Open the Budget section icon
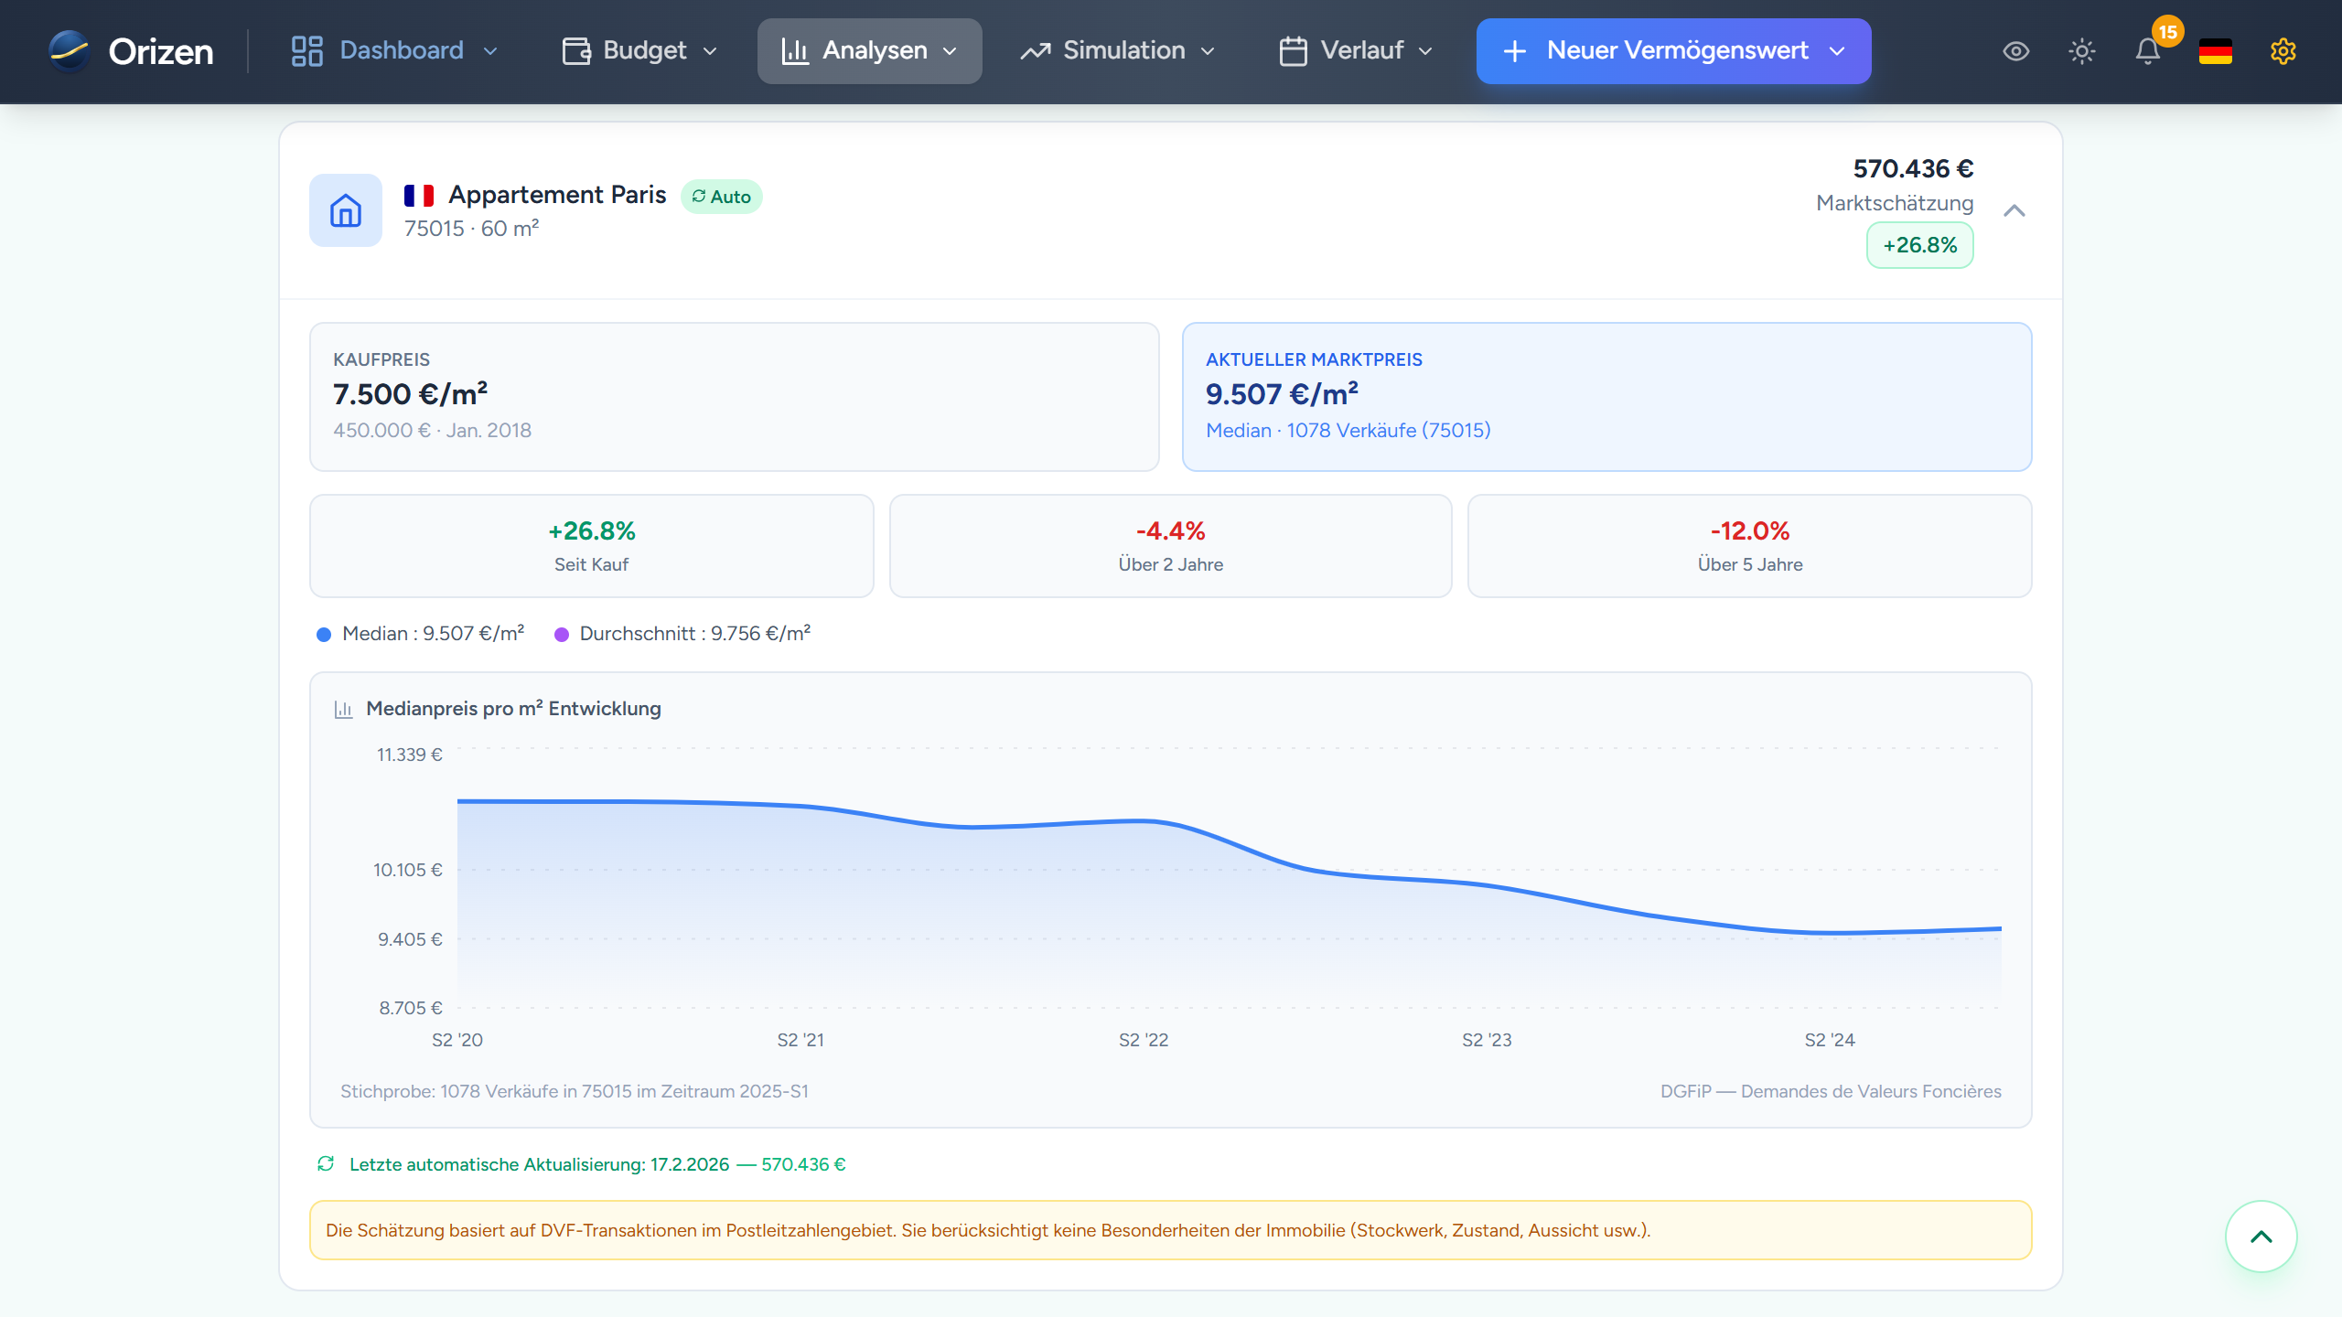Viewport: 2342px width, 1317px height. pos(575,50)
